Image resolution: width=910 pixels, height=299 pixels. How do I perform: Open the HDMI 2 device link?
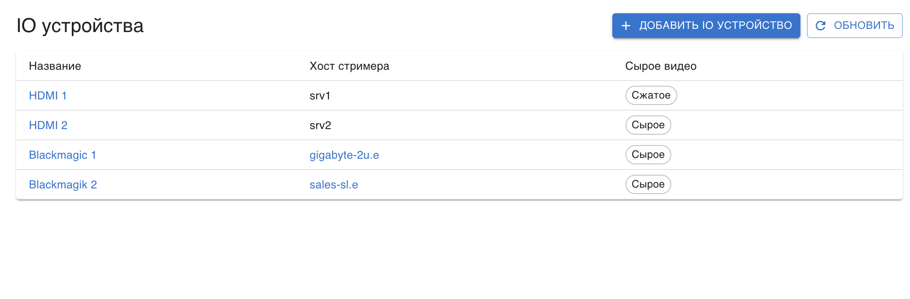(x=48, y=125)
